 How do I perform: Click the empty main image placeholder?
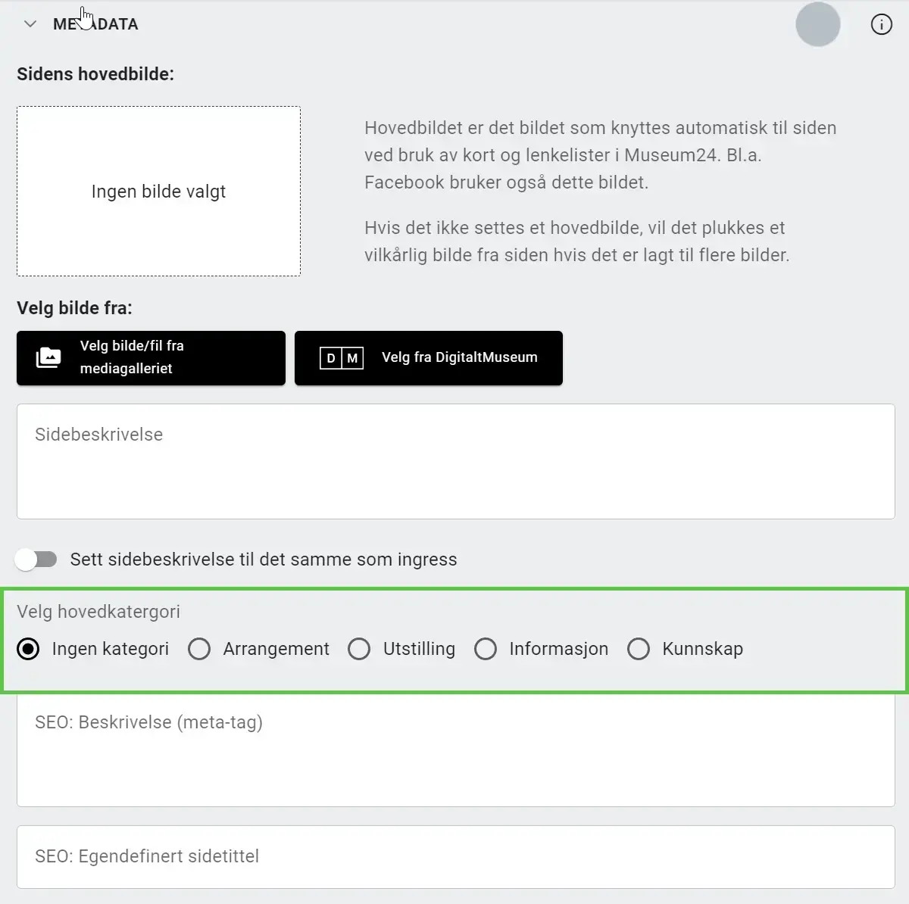click(158, 192)
